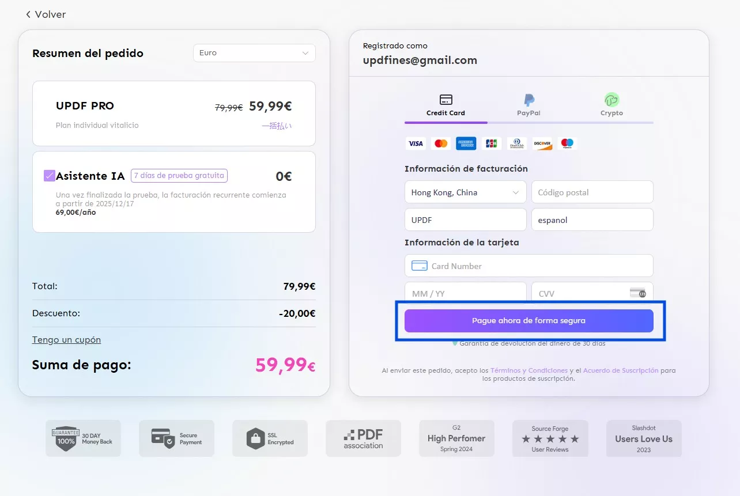Click the green guarantee icon beside Garantía
740x496 pixels.
455,343
